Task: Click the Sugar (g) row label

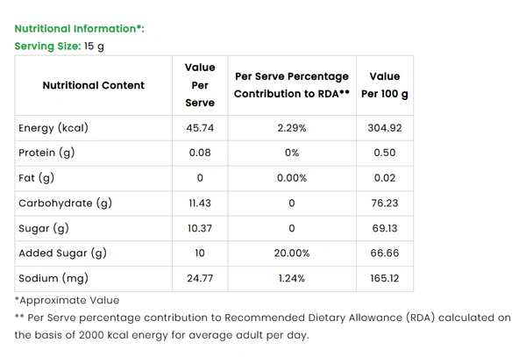Action: point(43,228)
